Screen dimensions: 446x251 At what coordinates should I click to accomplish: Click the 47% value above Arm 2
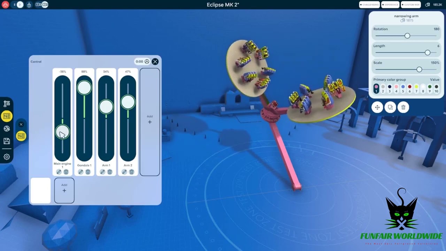(x=128, y=71)
